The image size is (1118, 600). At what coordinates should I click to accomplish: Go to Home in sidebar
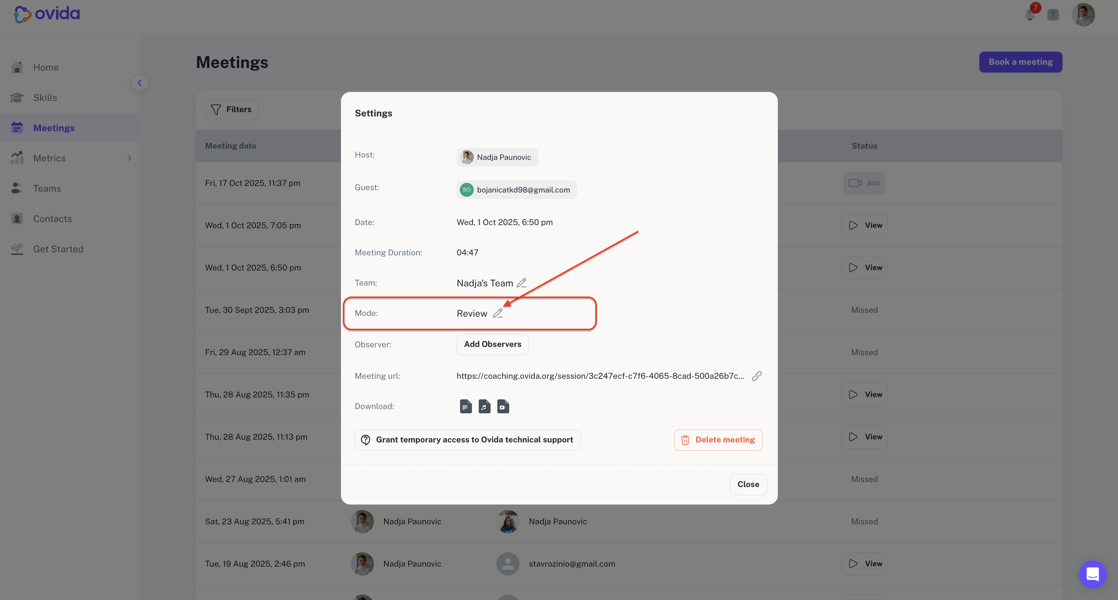click(x=70, y=67)
